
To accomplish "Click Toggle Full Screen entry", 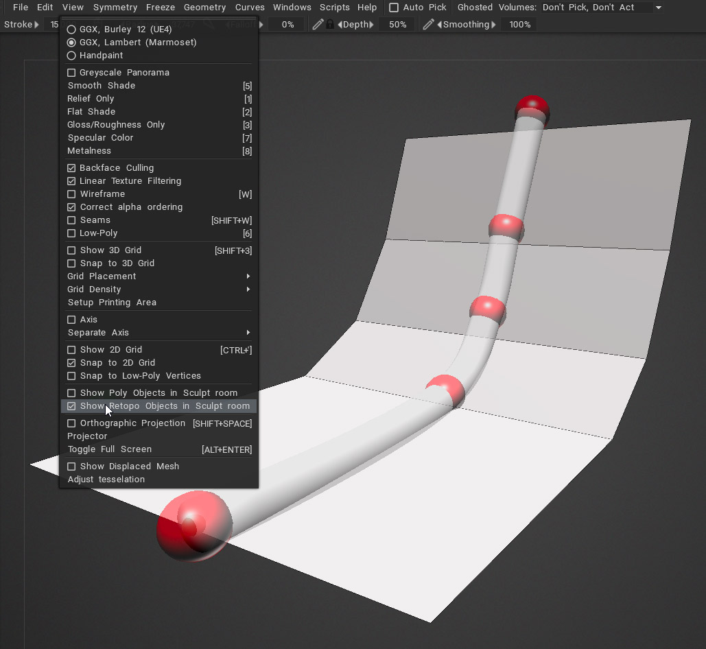I will (x=110, y=449).
